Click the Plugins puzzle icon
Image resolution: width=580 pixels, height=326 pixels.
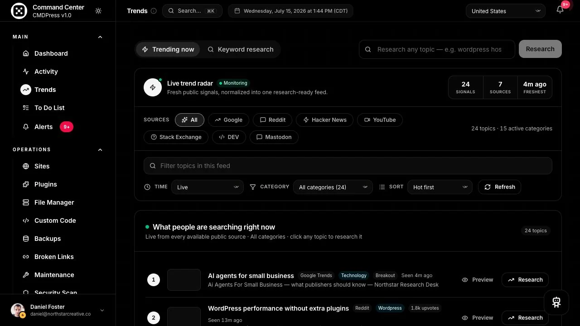point(26,184)
